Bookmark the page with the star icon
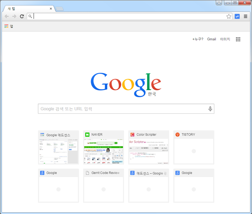This screenshot has height=214, width=252. pyautogui.click(x=229, y=16)
